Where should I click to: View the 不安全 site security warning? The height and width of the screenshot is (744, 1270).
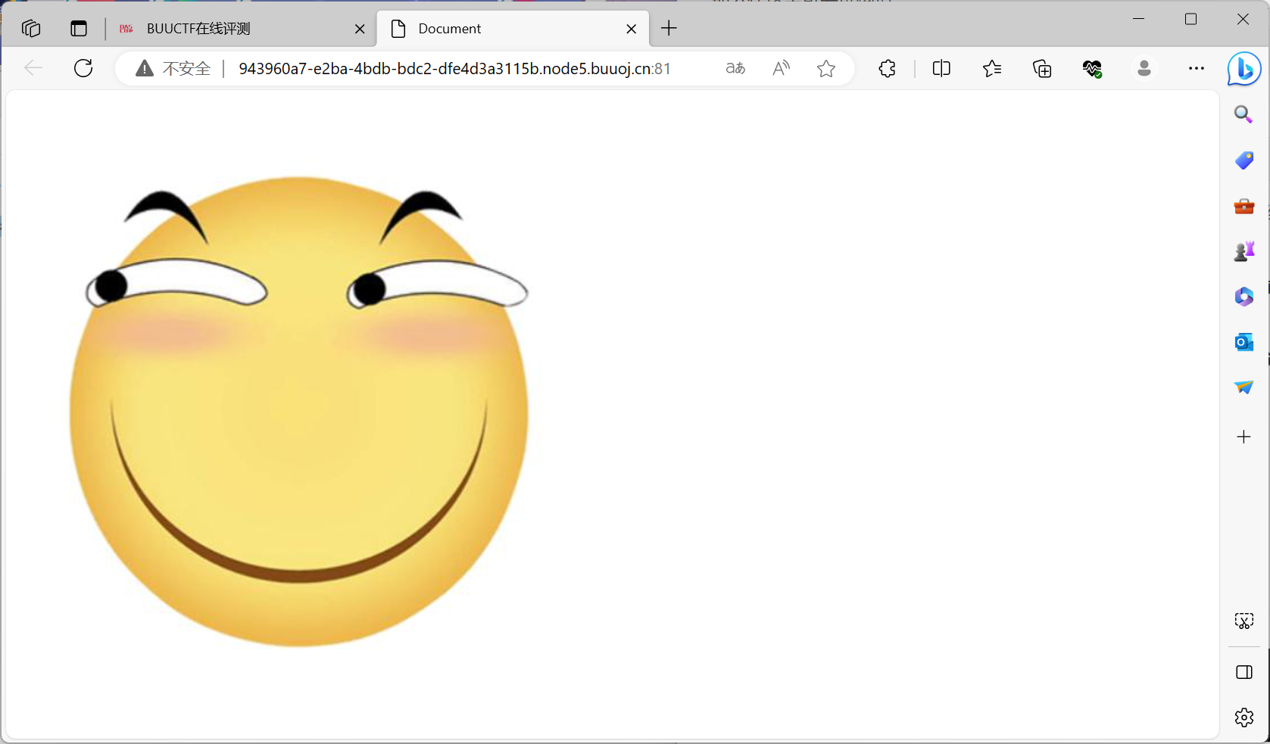(x=173, y=69)
